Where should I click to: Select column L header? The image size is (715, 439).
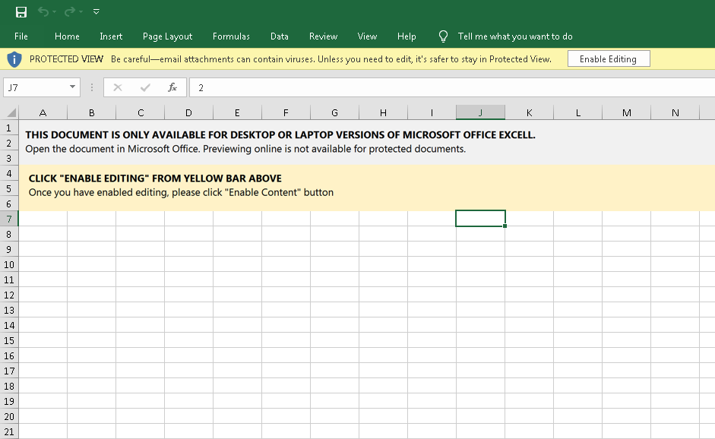click(577, 112)
